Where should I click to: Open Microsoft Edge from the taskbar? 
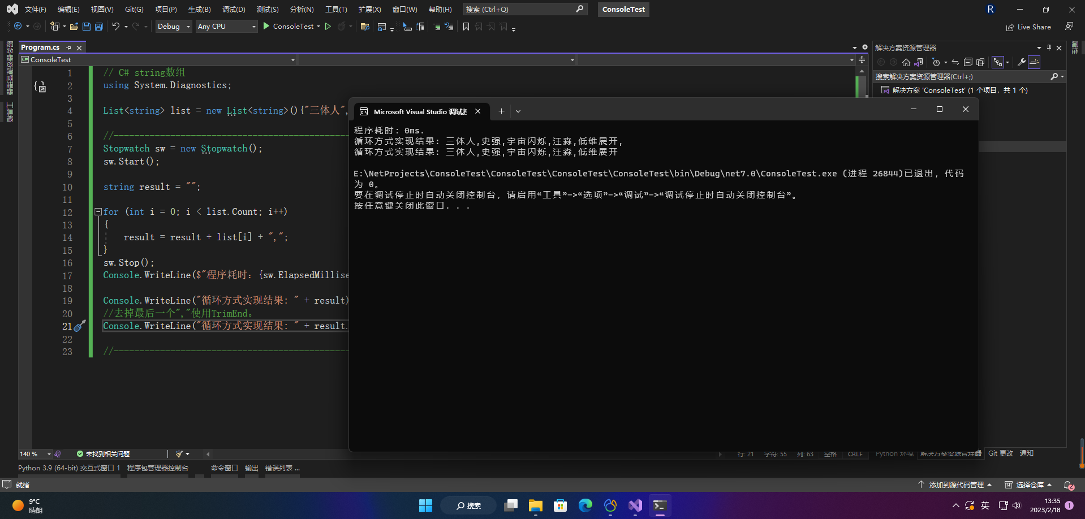pos(585,505)
